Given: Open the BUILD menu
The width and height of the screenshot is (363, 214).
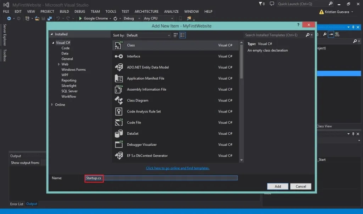Looking at the screenshot, I should point(65,12).
